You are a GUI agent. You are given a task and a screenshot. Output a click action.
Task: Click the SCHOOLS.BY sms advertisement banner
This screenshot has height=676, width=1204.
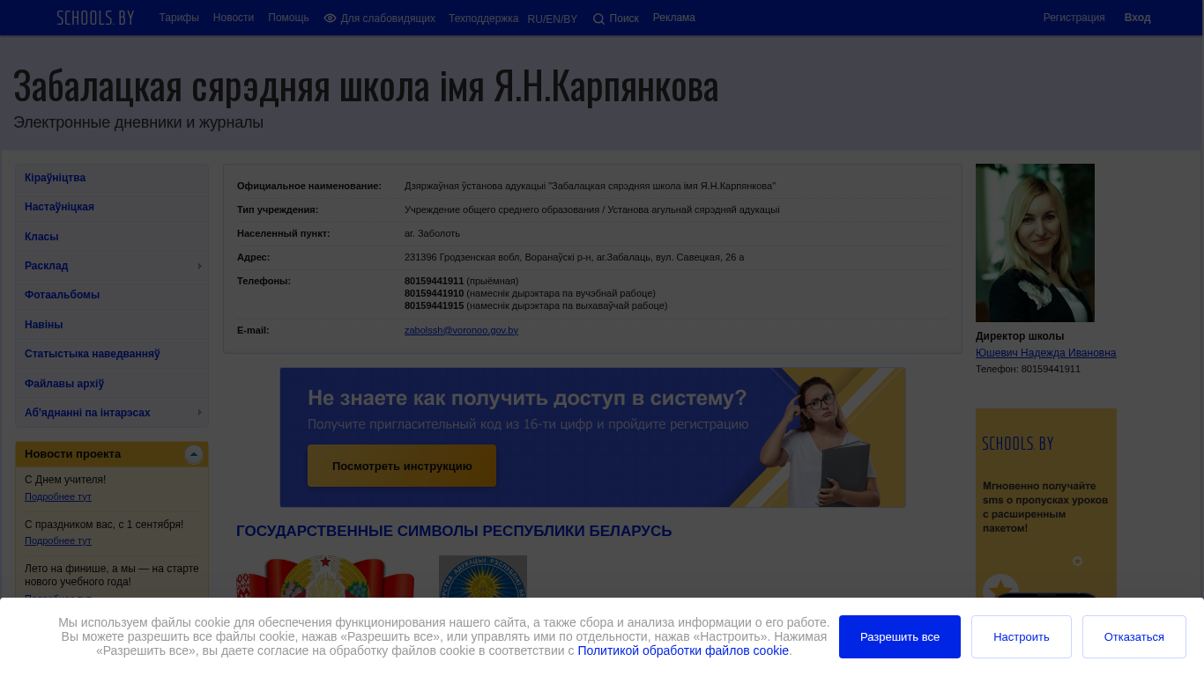(x=1046, y=503)
